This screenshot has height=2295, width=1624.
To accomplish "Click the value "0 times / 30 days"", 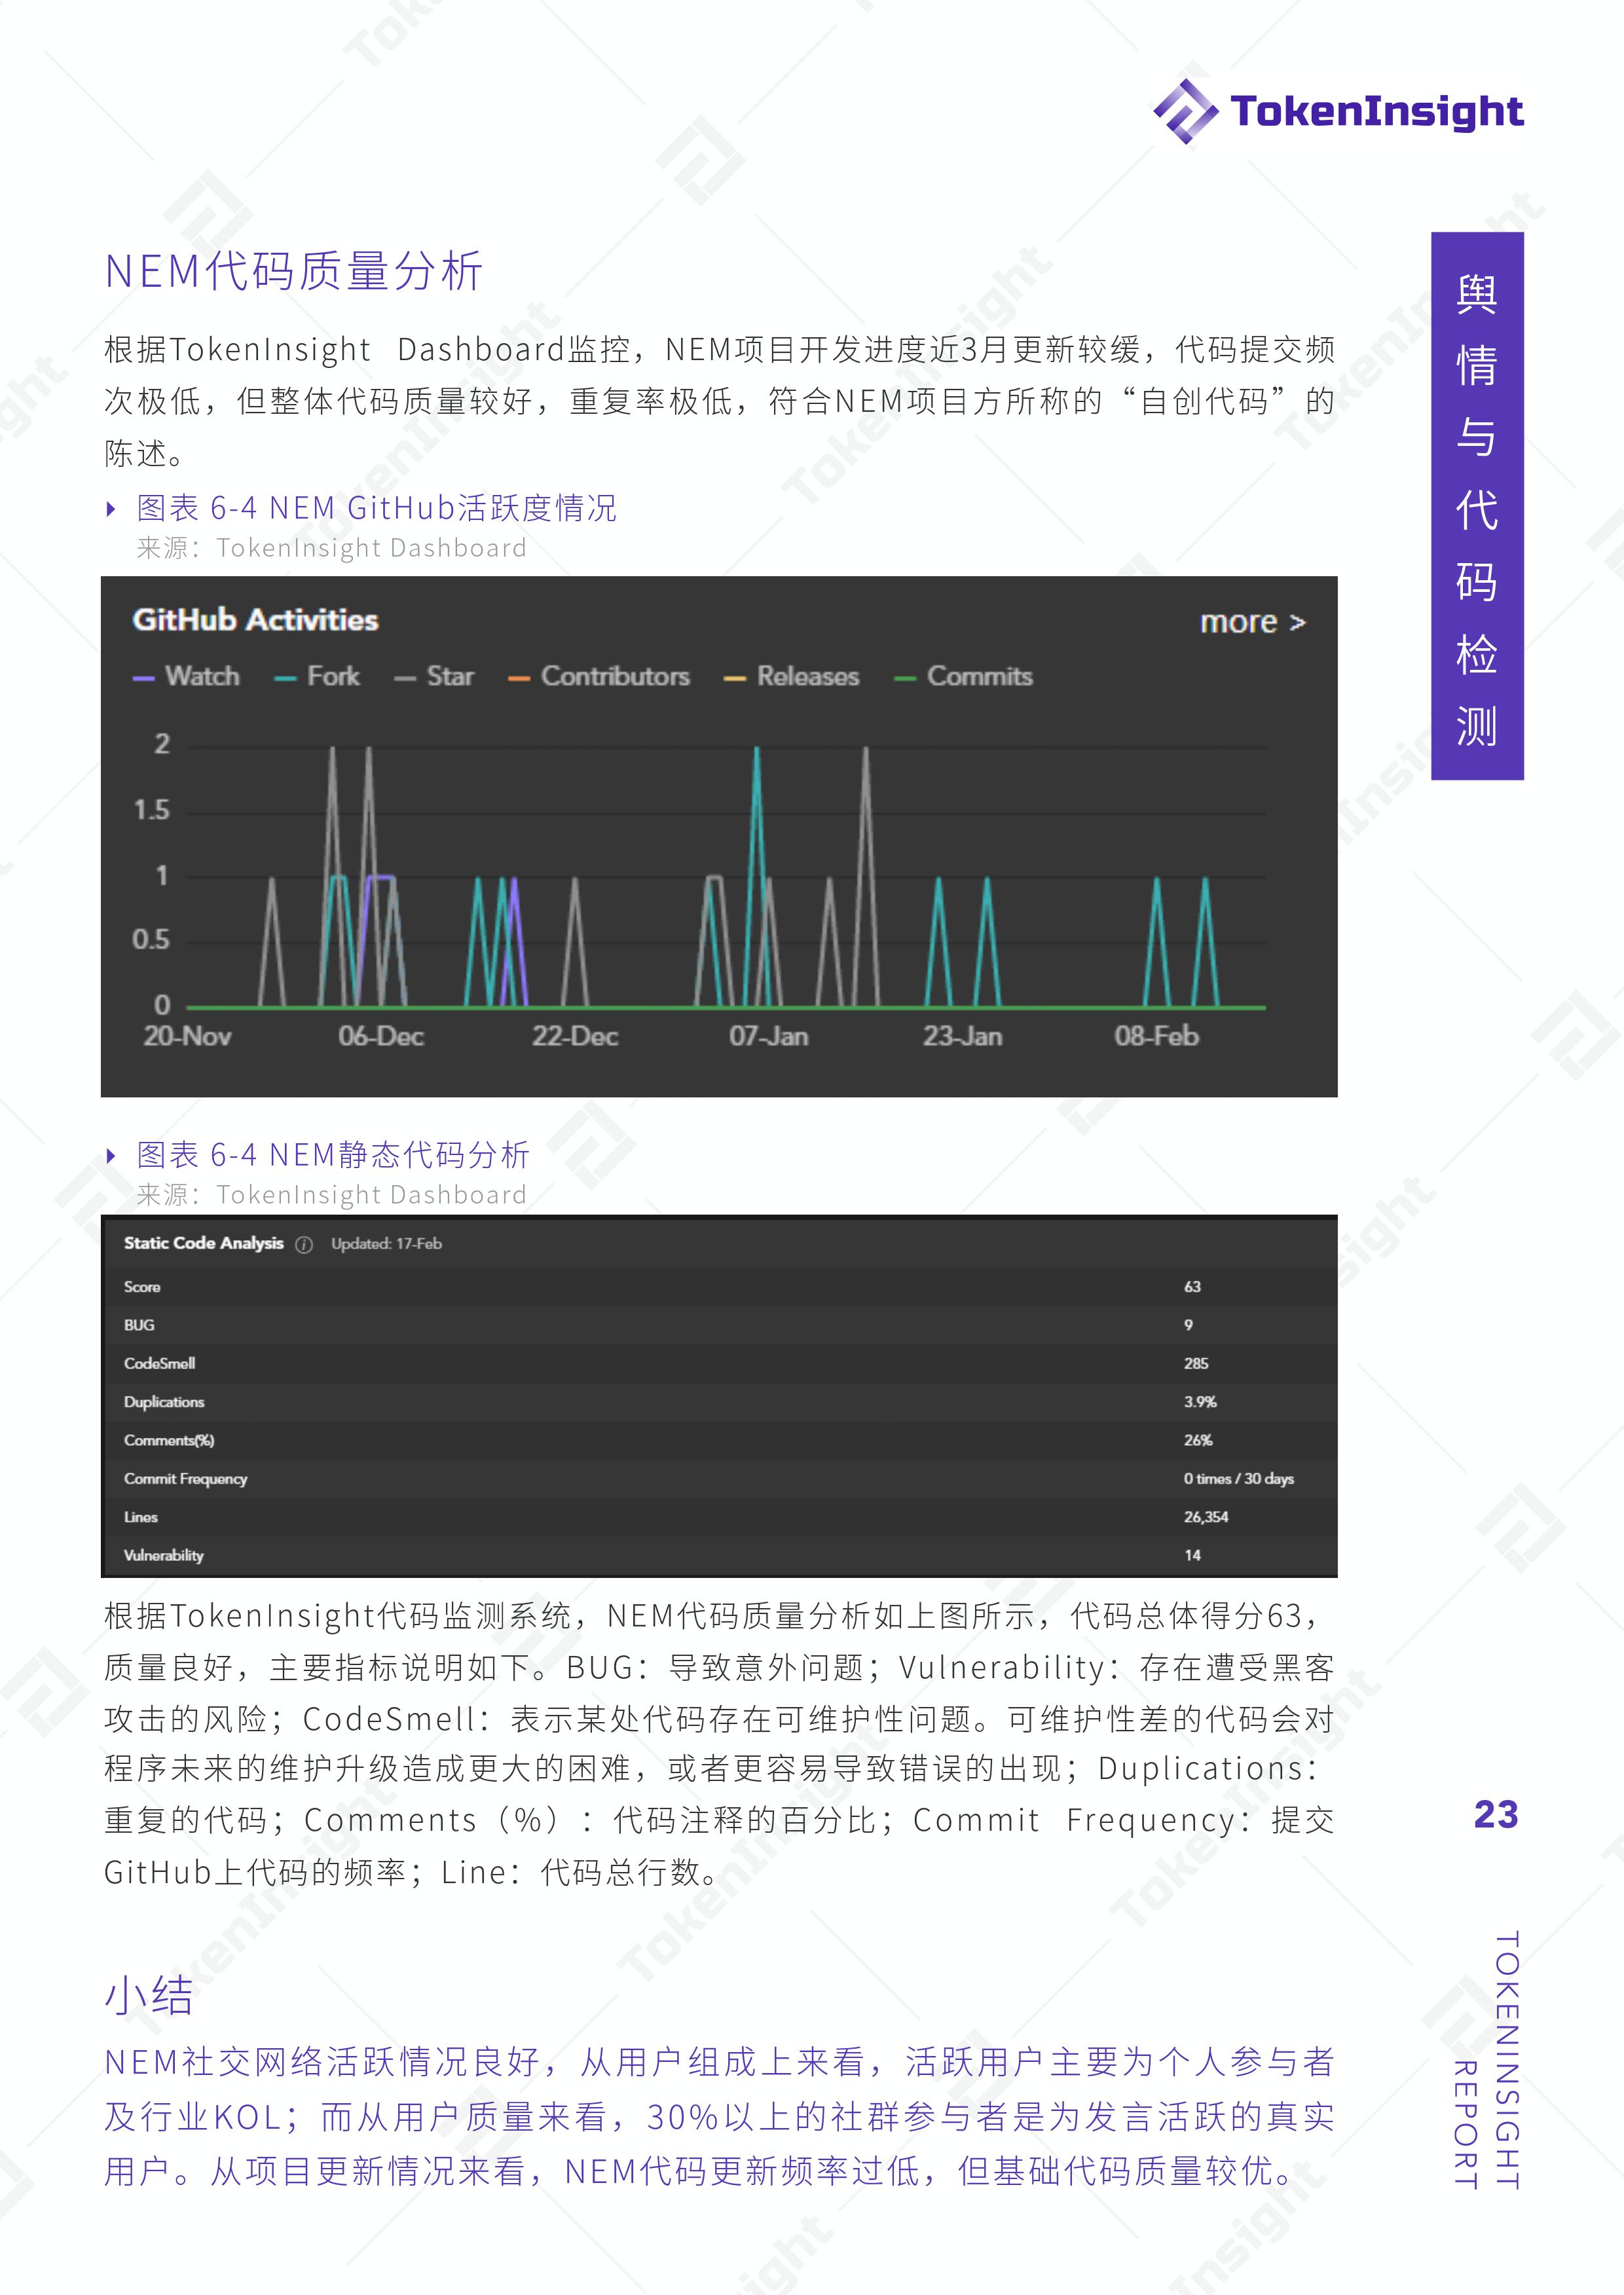I will coord(1239,1479).
